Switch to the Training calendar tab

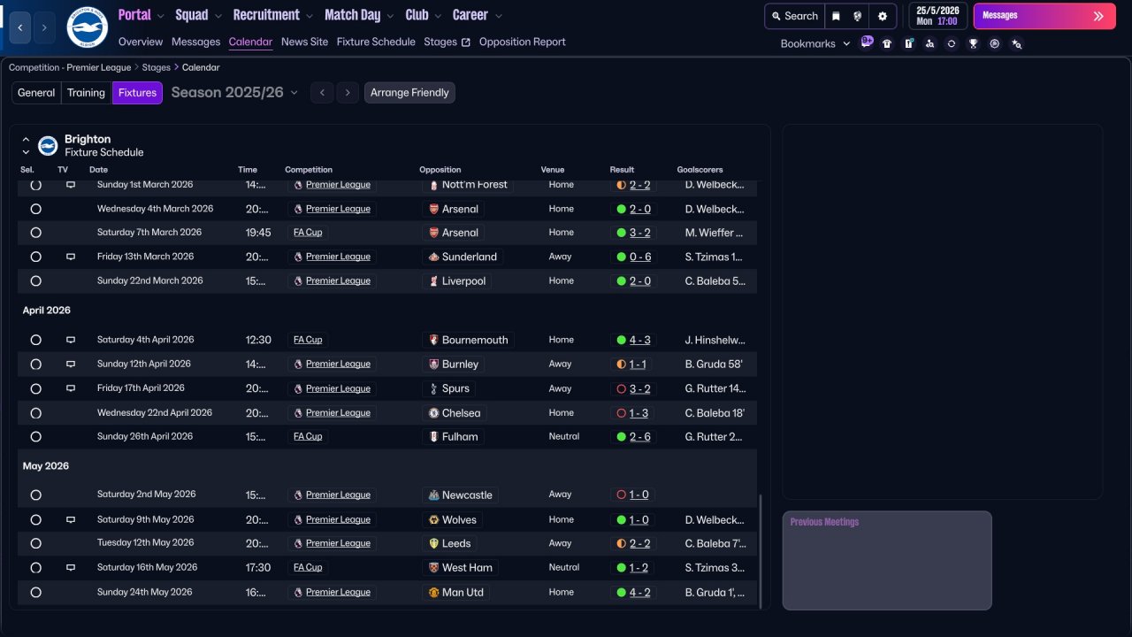(86, 93)
